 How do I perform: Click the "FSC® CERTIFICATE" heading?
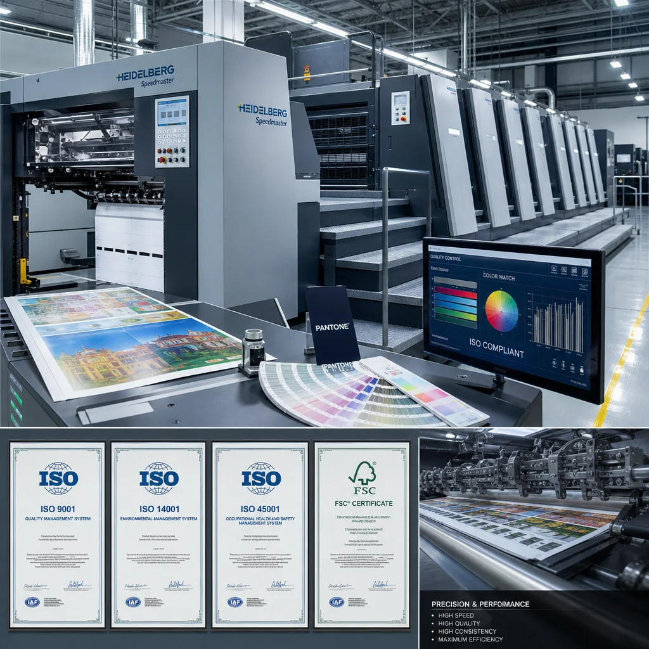364,503
